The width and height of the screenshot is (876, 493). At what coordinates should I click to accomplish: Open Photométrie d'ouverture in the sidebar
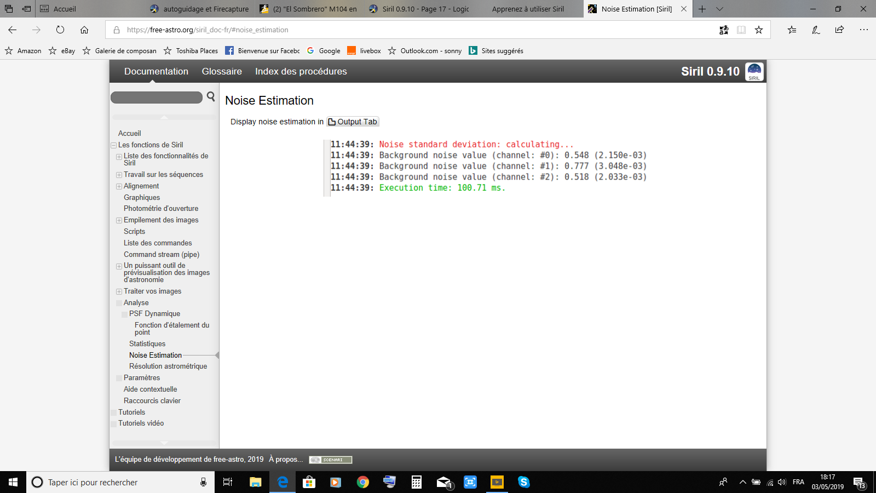point(161,209)
